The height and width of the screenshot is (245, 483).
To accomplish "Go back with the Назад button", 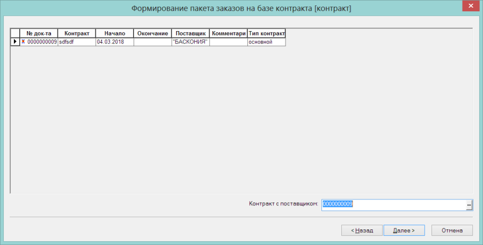I will click(x=362, y=230).
